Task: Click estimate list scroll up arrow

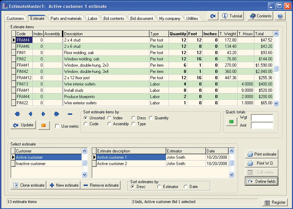Action: coord(231,151)
